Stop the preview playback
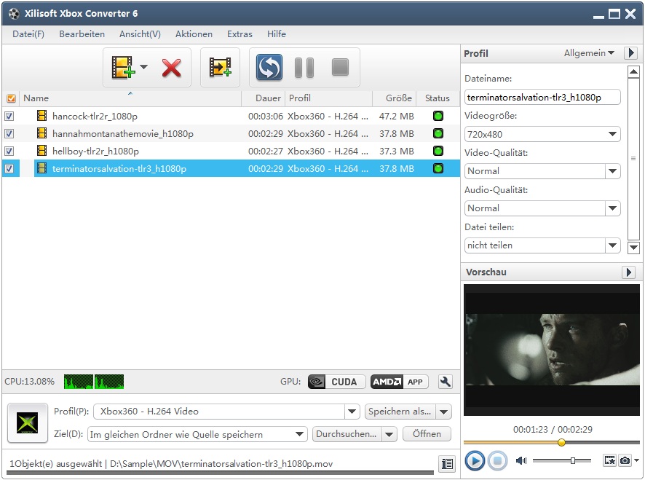 (x=497, y=460)
